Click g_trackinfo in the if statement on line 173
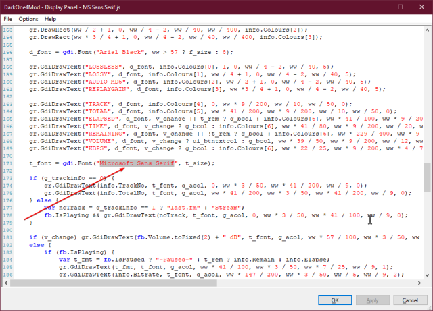 [x=64, y=178]
